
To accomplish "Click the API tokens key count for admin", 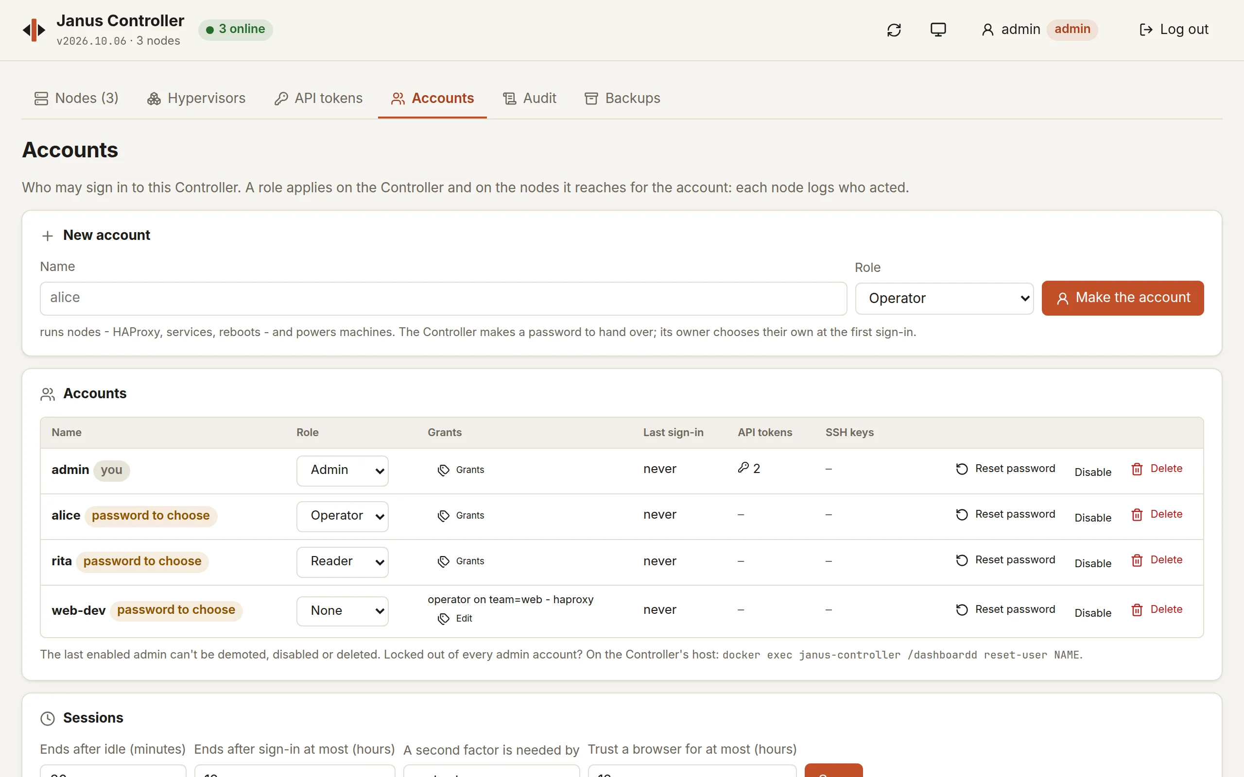I will pos(749,468).
